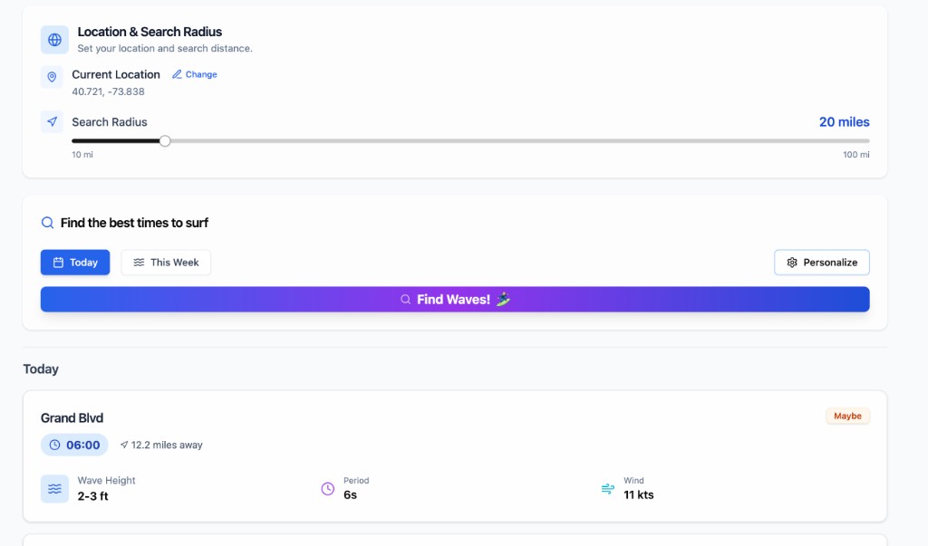
Task: Select the Today filter
Action: coord(75,263)
